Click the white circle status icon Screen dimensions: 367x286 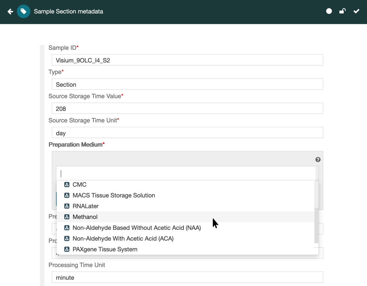coord(329,11)
